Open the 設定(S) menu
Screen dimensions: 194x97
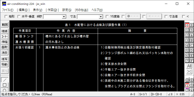pos(67,10)
